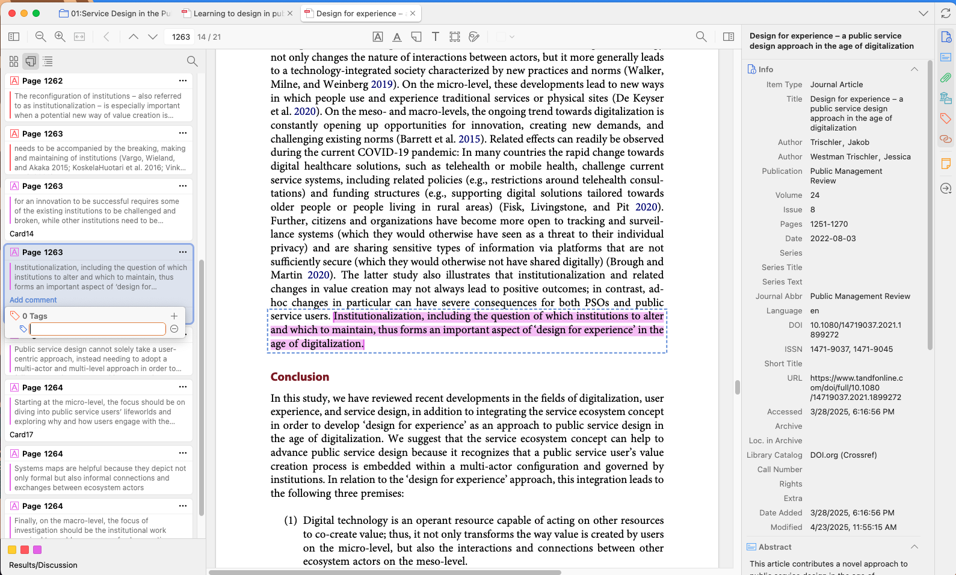Search annotations in sidebar
The image size is (956, 575).
point(192,61)
